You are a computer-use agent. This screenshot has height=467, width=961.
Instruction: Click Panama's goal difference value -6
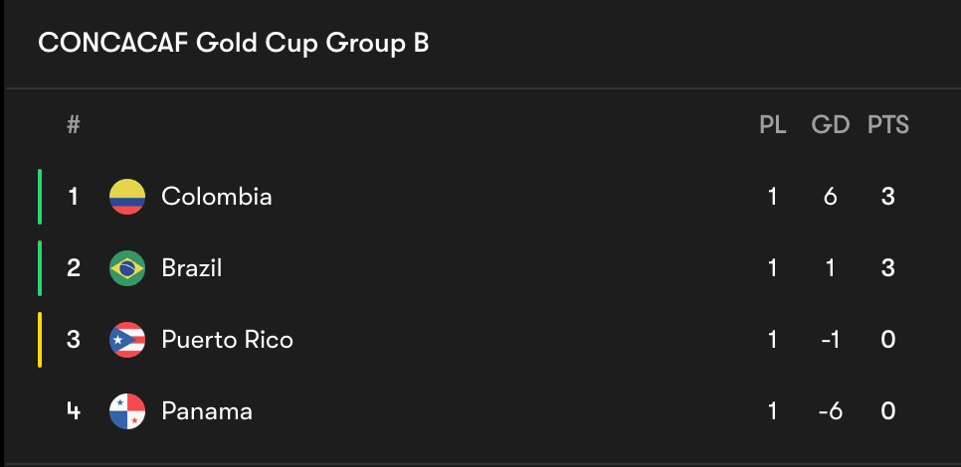pos(831,411)
